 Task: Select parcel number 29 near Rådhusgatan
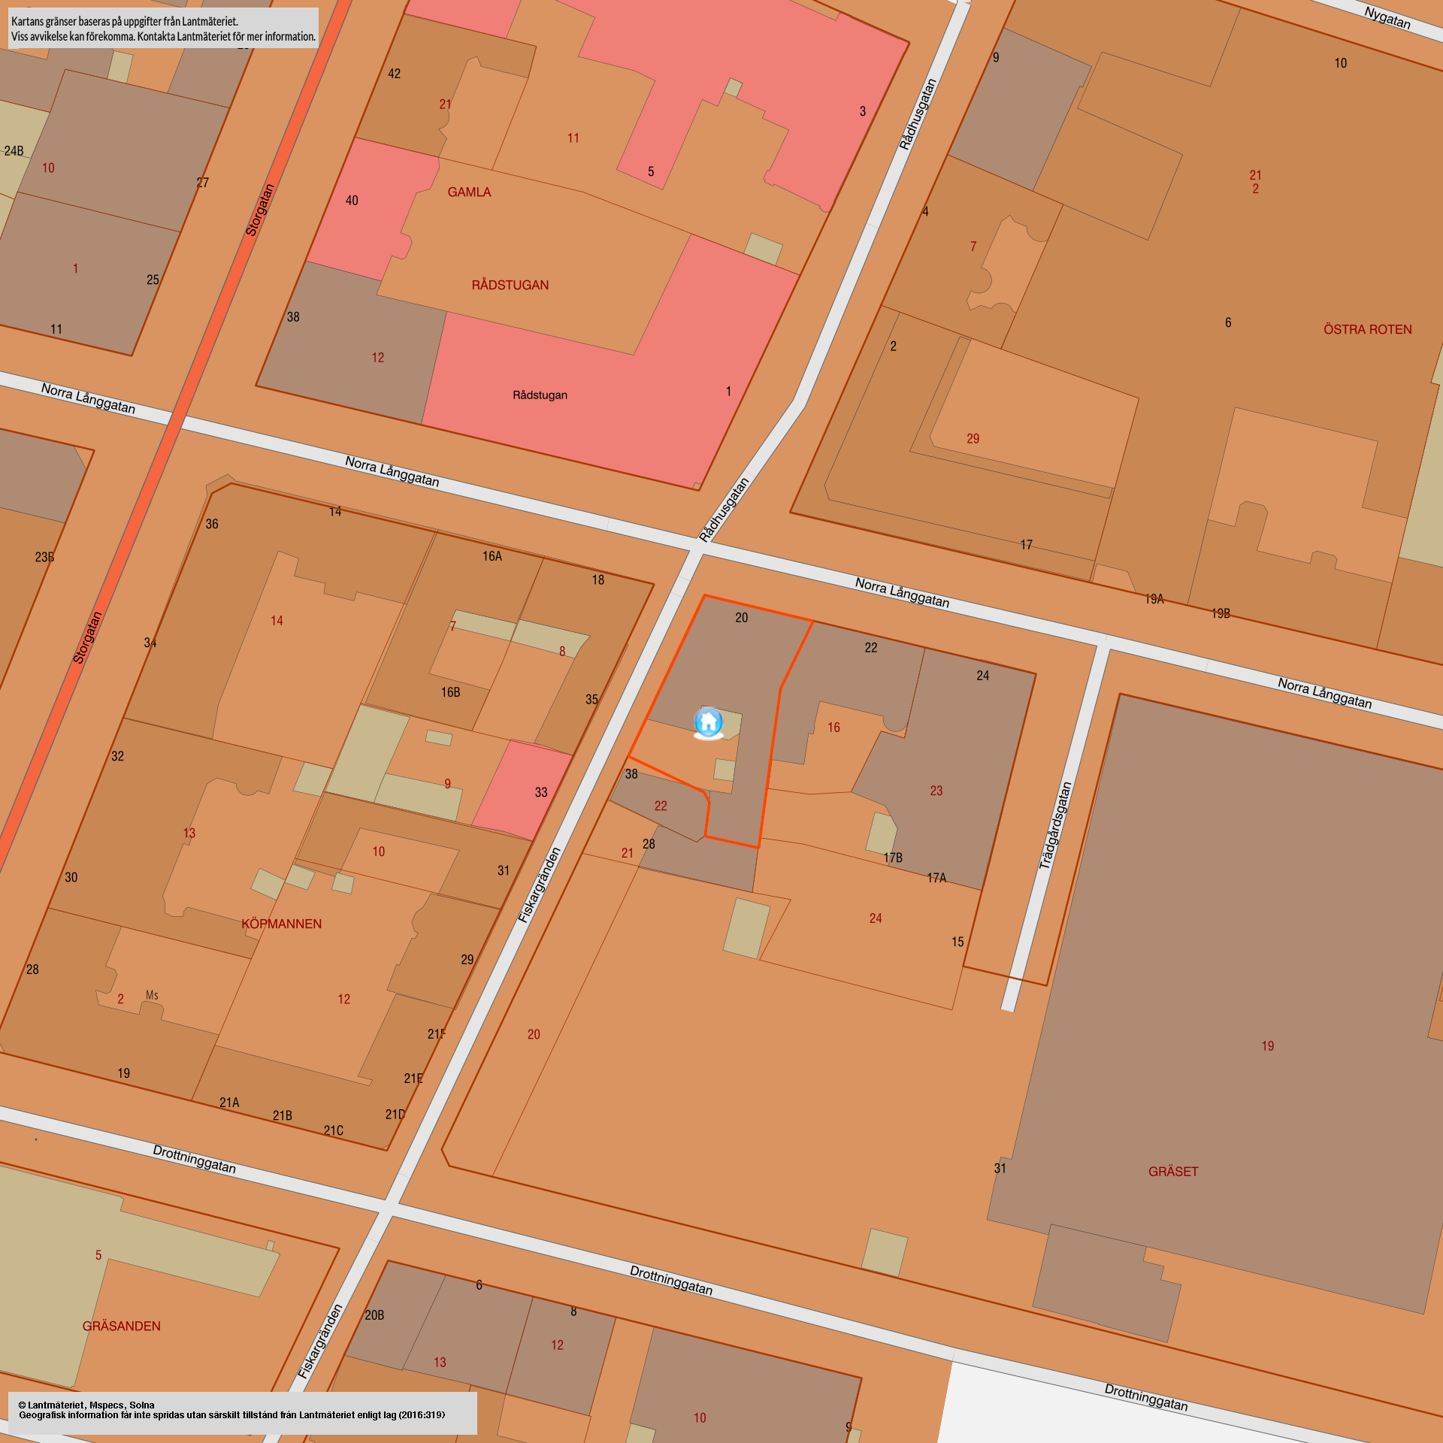(x=973, y=438)
